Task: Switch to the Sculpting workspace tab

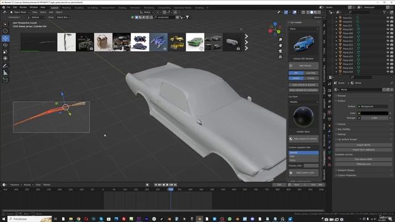Action: tap(79, 8)
